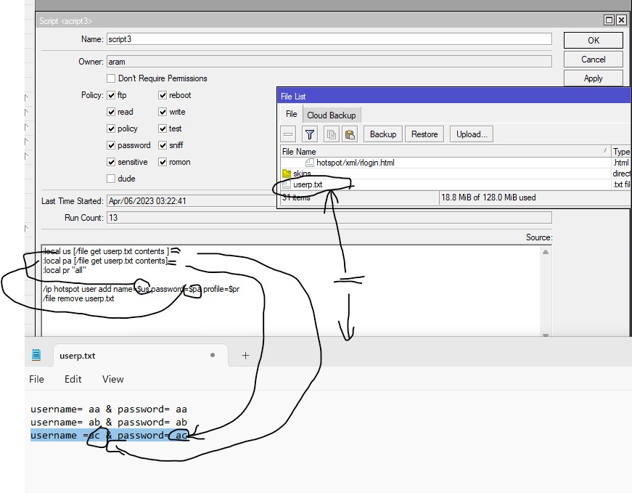Switch to the Cloud Backup tab
632x493 pixels.
coord(332,114)
